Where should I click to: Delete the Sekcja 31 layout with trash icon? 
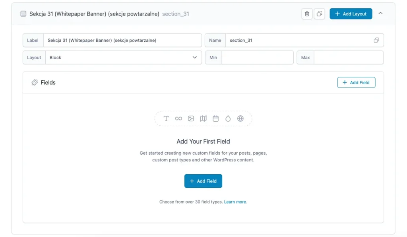(x=307, y=14)
